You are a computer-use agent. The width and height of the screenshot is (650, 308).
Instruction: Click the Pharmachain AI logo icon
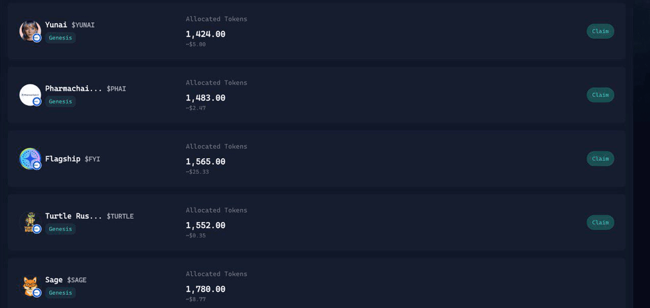[30, 95]
